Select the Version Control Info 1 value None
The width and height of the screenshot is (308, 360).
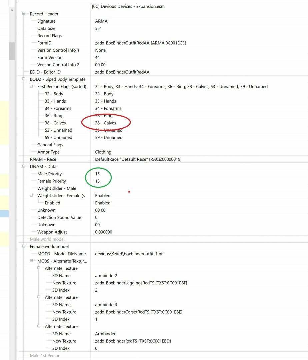click(100, 50)
